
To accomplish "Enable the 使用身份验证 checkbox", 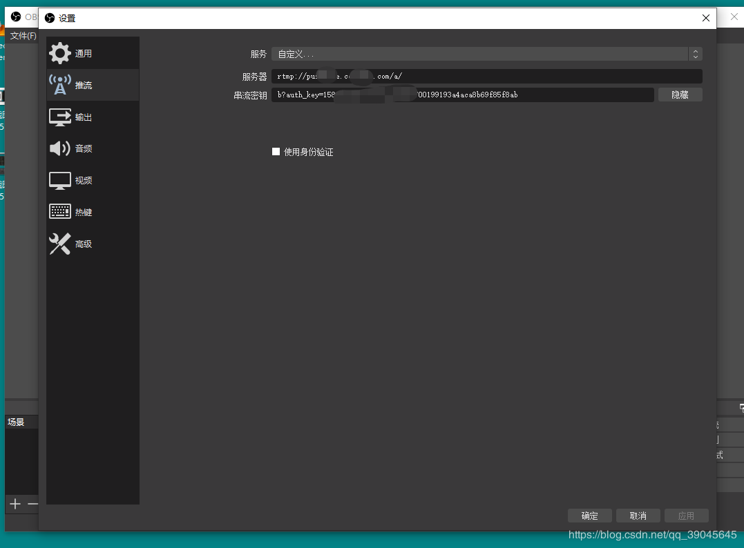I will click(x=276, y=152).
